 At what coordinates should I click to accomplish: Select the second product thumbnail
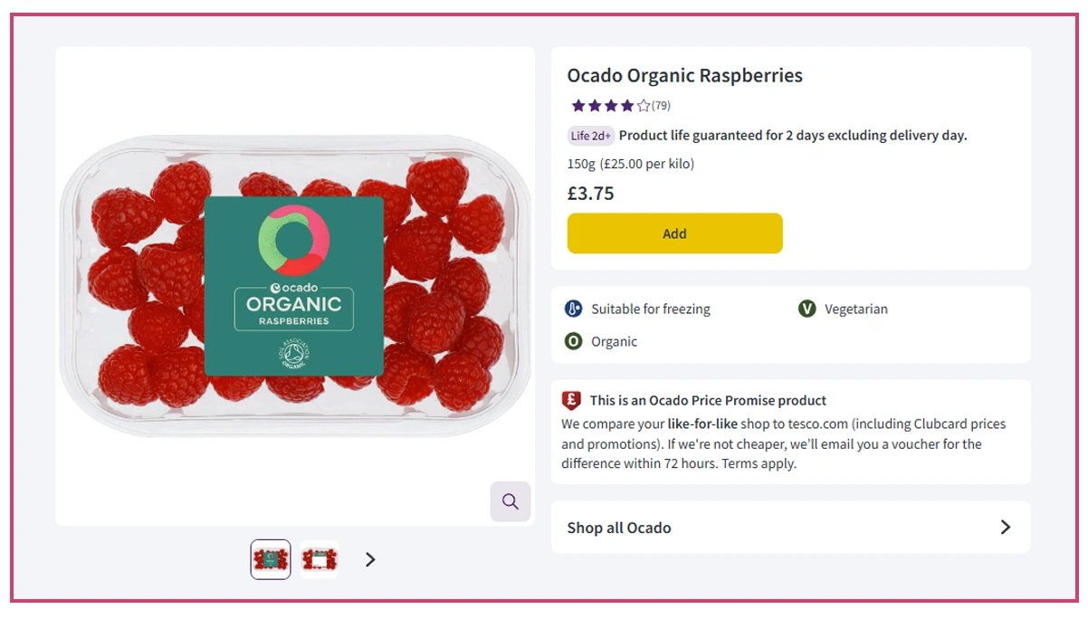(320, 559)
